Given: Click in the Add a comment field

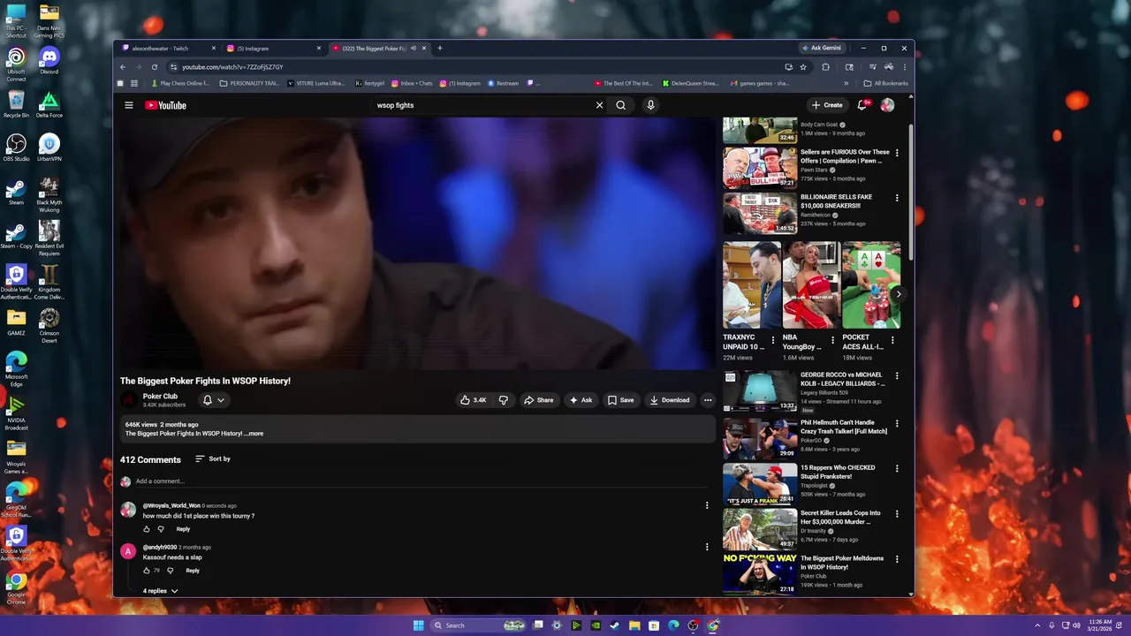Looking at the screenshot, I should (421, 481).
